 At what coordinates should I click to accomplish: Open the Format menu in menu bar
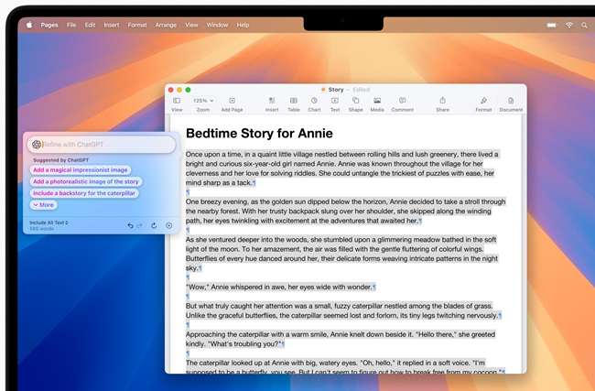pos(137,25)
